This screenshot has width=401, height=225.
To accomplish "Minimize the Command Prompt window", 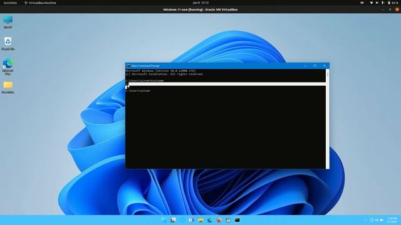I will point(305,66).
